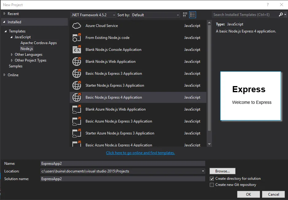Viewport: 288px width, 200px height.
Task: Click the Basic Node.js Express 3 Application icon
Action: [77, 74]
